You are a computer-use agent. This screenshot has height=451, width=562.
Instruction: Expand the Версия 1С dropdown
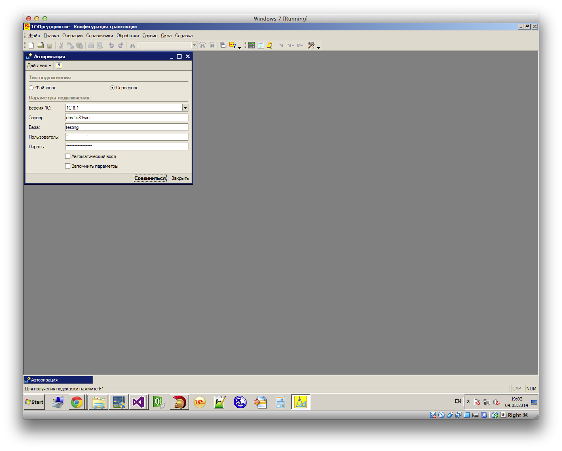click(x=185, y=108)
